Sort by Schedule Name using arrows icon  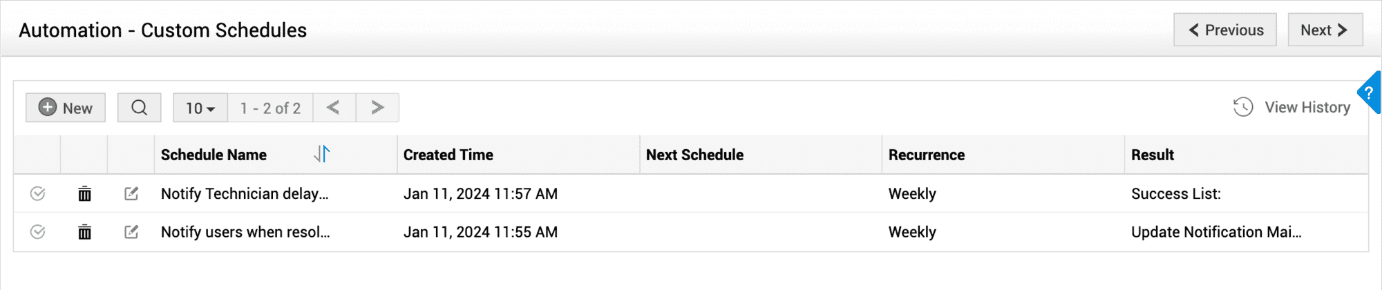click(322, 154)
